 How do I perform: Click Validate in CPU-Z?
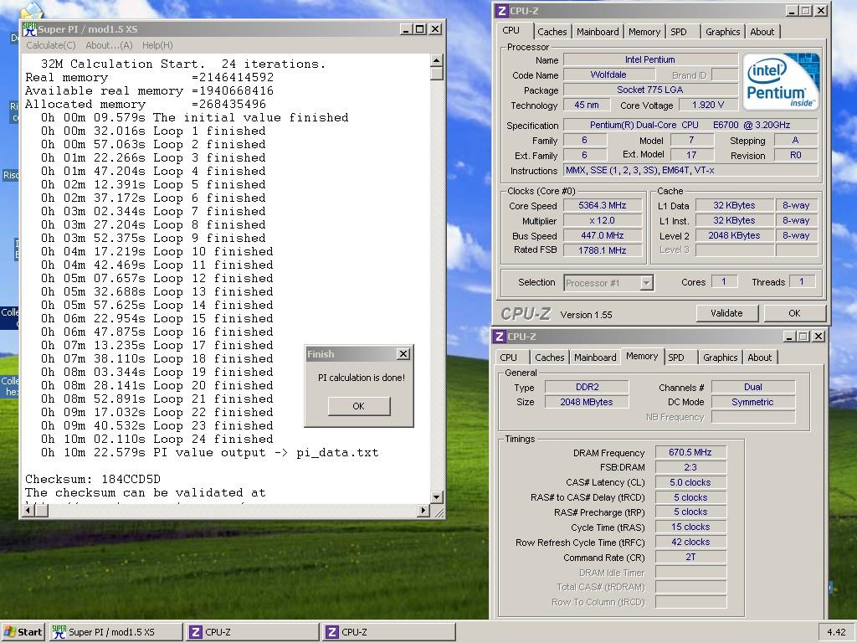726,313
